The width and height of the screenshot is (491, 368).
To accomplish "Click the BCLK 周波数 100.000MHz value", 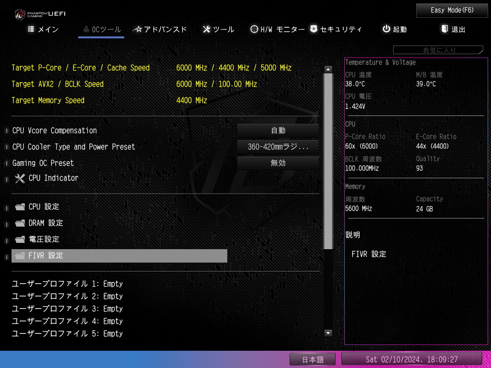I will pyautogui.click(x=362, y=168).
